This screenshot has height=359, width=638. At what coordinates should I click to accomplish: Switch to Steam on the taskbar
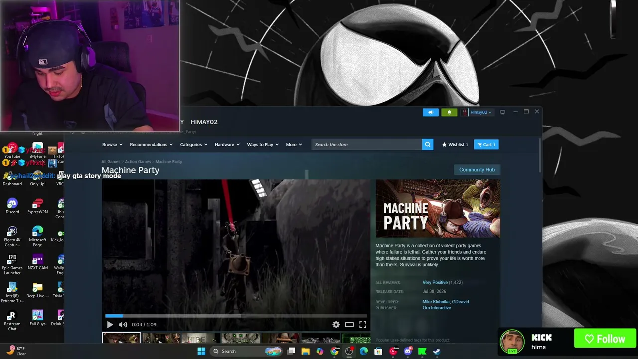[437, 351]
